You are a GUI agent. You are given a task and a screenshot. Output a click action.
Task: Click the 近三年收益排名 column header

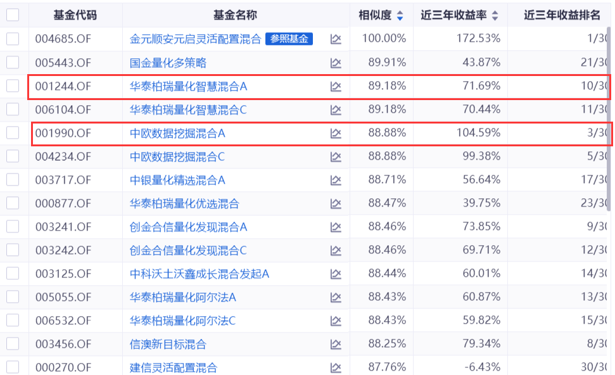[x=561, y=15]
